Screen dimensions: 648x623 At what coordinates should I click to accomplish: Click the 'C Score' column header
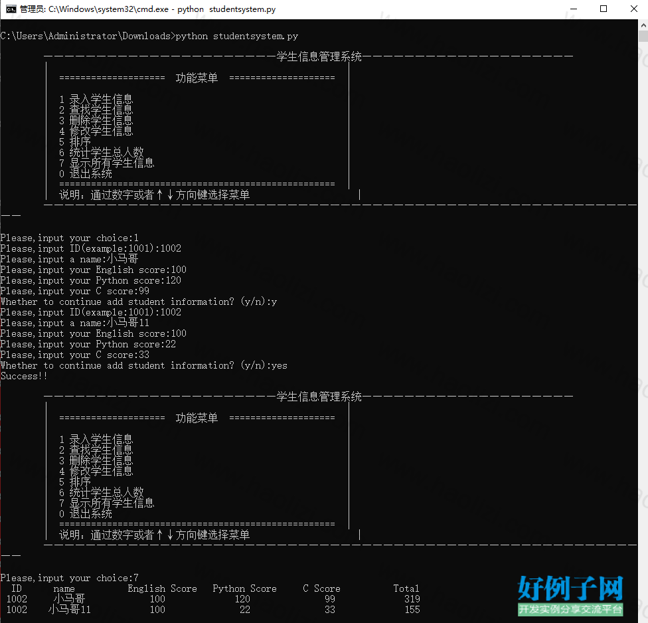point(321,588)
